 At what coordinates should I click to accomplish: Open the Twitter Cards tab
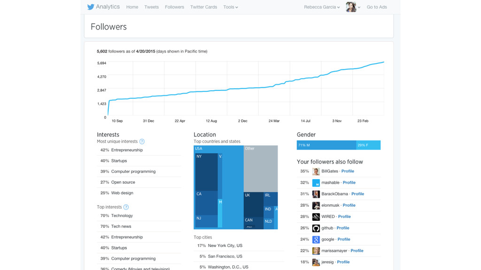coord(203,7)
